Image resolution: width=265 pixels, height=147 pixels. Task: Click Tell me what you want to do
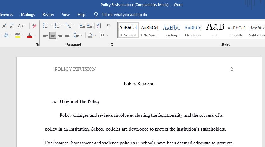(x=124, y=15)
